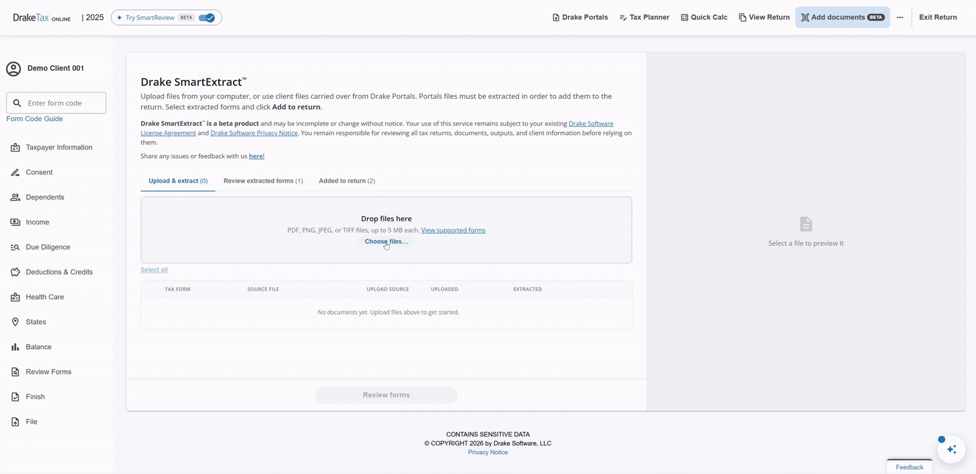Click the SOURCE FILE column header
This screenshot has width=976, height=474.
[x=263, y=289]
